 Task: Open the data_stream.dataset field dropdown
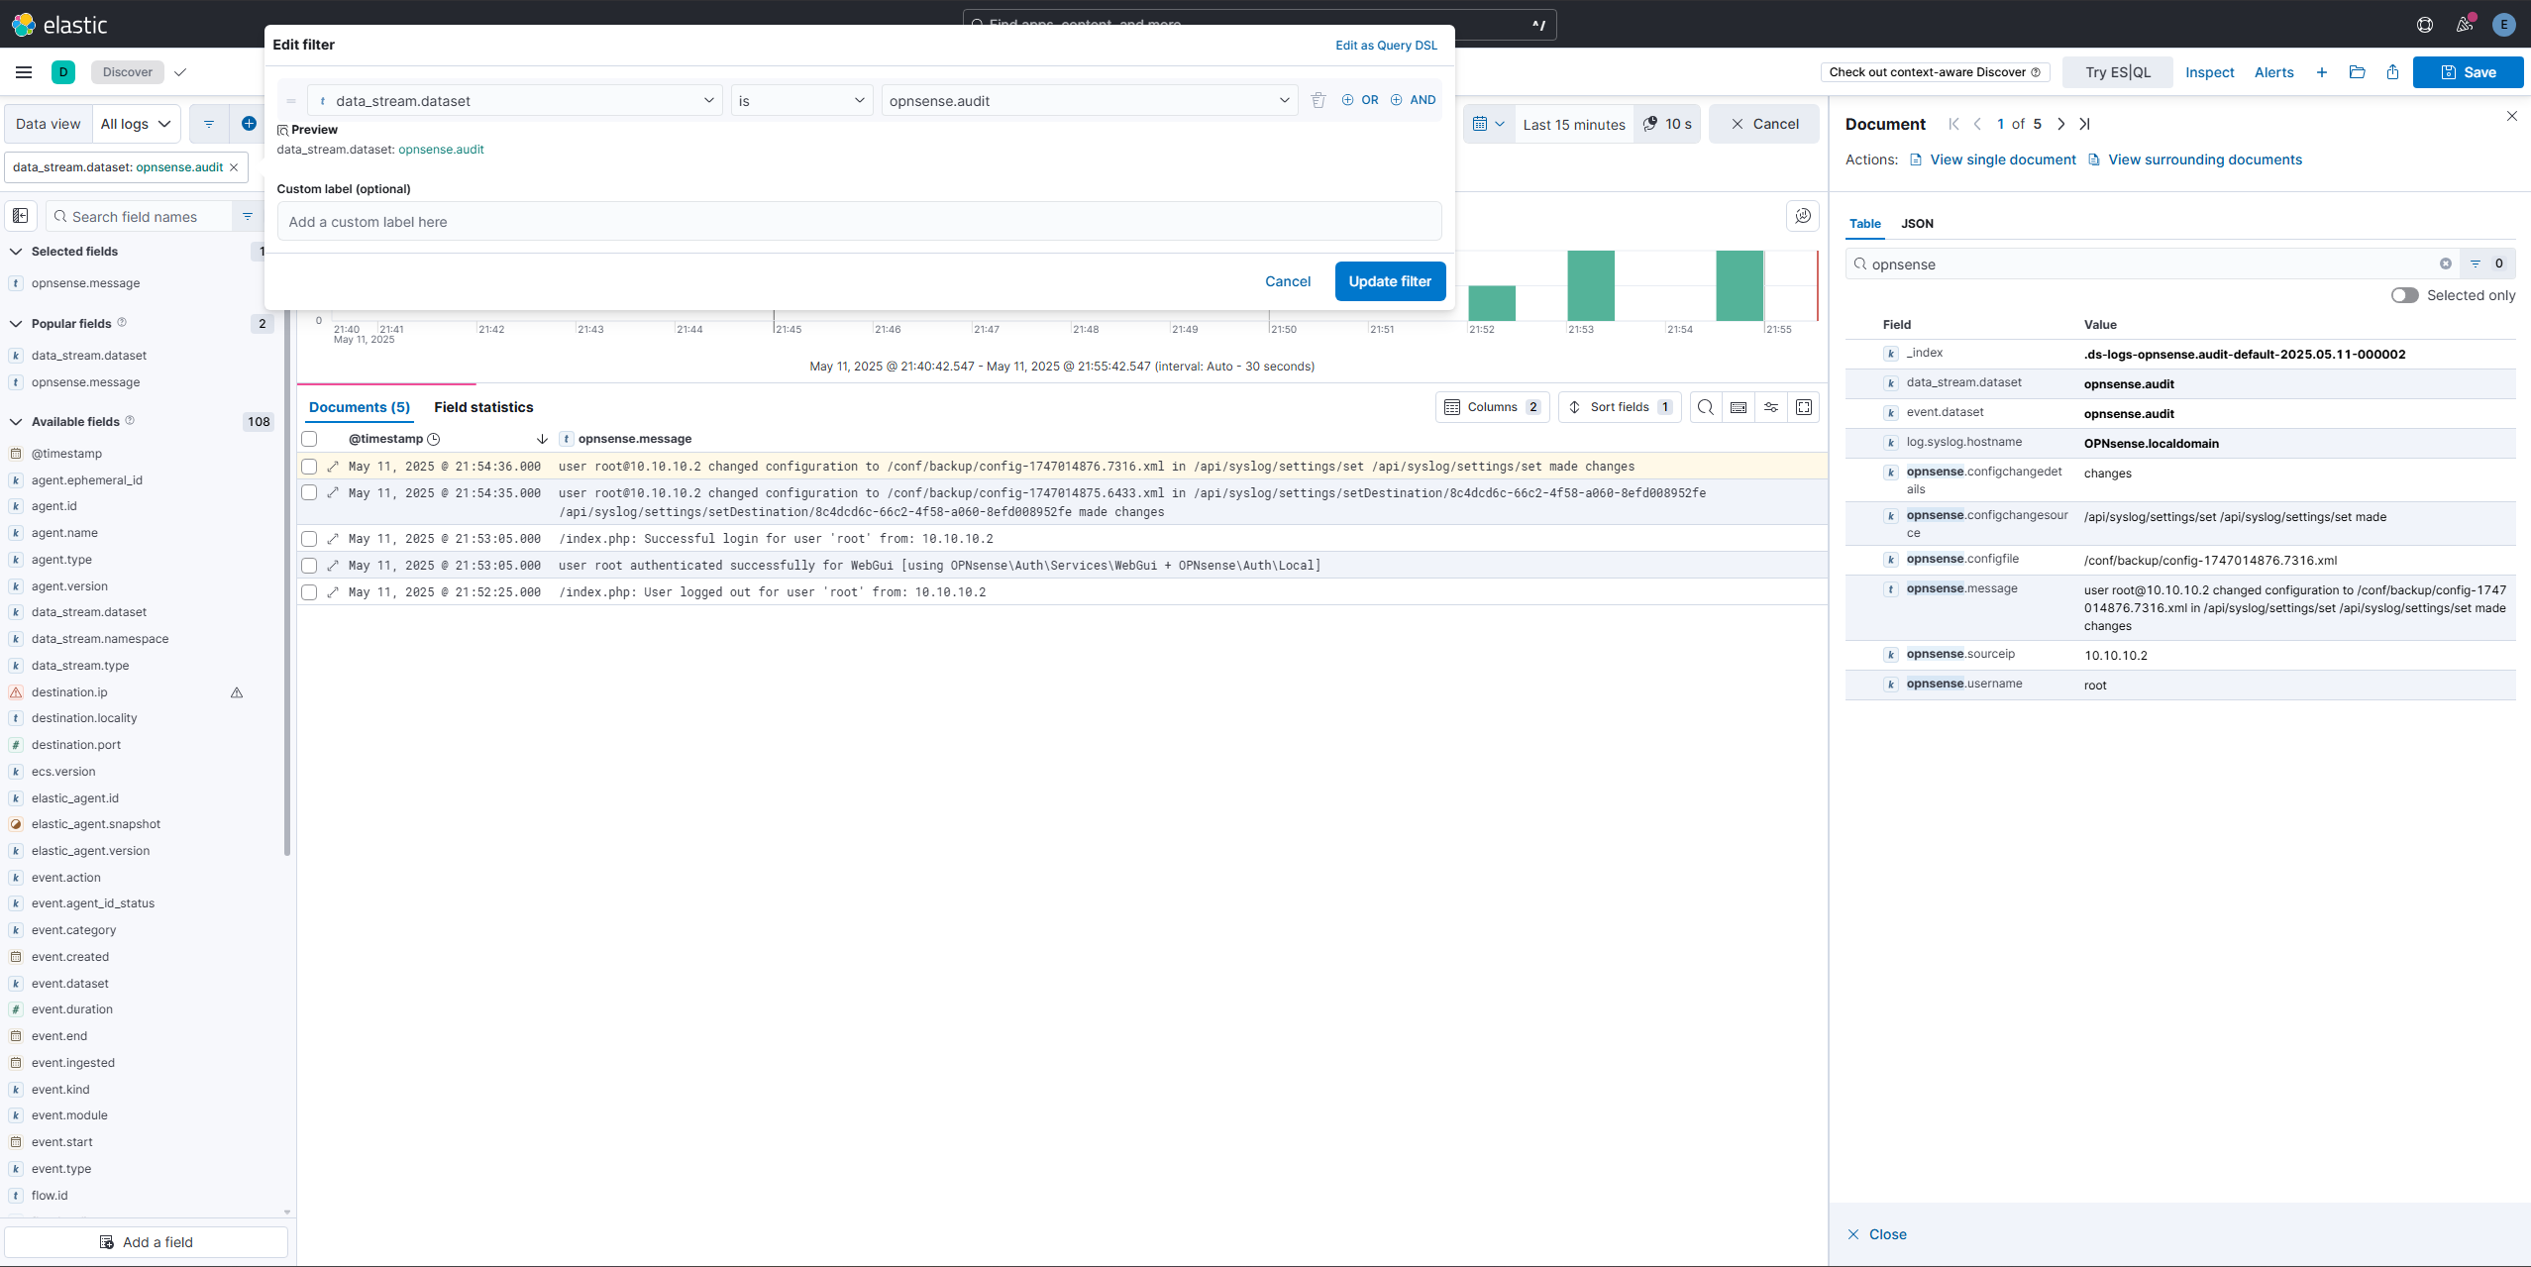[515, 100]
